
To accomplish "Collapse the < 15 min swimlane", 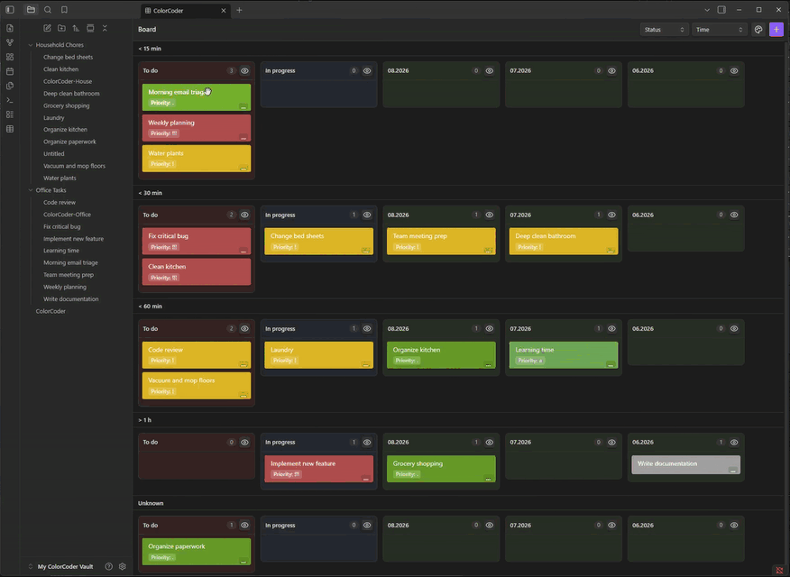I will (150, 49).
